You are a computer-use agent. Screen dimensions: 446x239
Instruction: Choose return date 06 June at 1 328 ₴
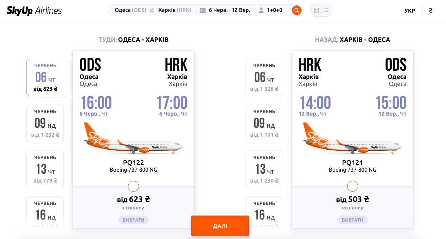[264, 78]
